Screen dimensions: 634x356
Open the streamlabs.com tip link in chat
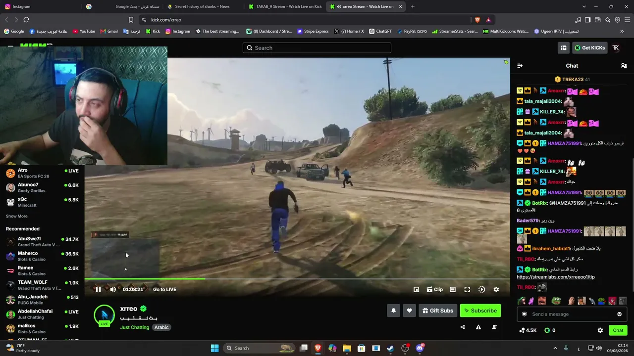tap(556, 277)
